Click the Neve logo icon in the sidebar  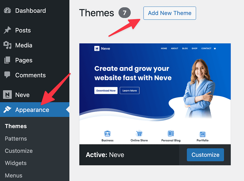click(7, 95)
